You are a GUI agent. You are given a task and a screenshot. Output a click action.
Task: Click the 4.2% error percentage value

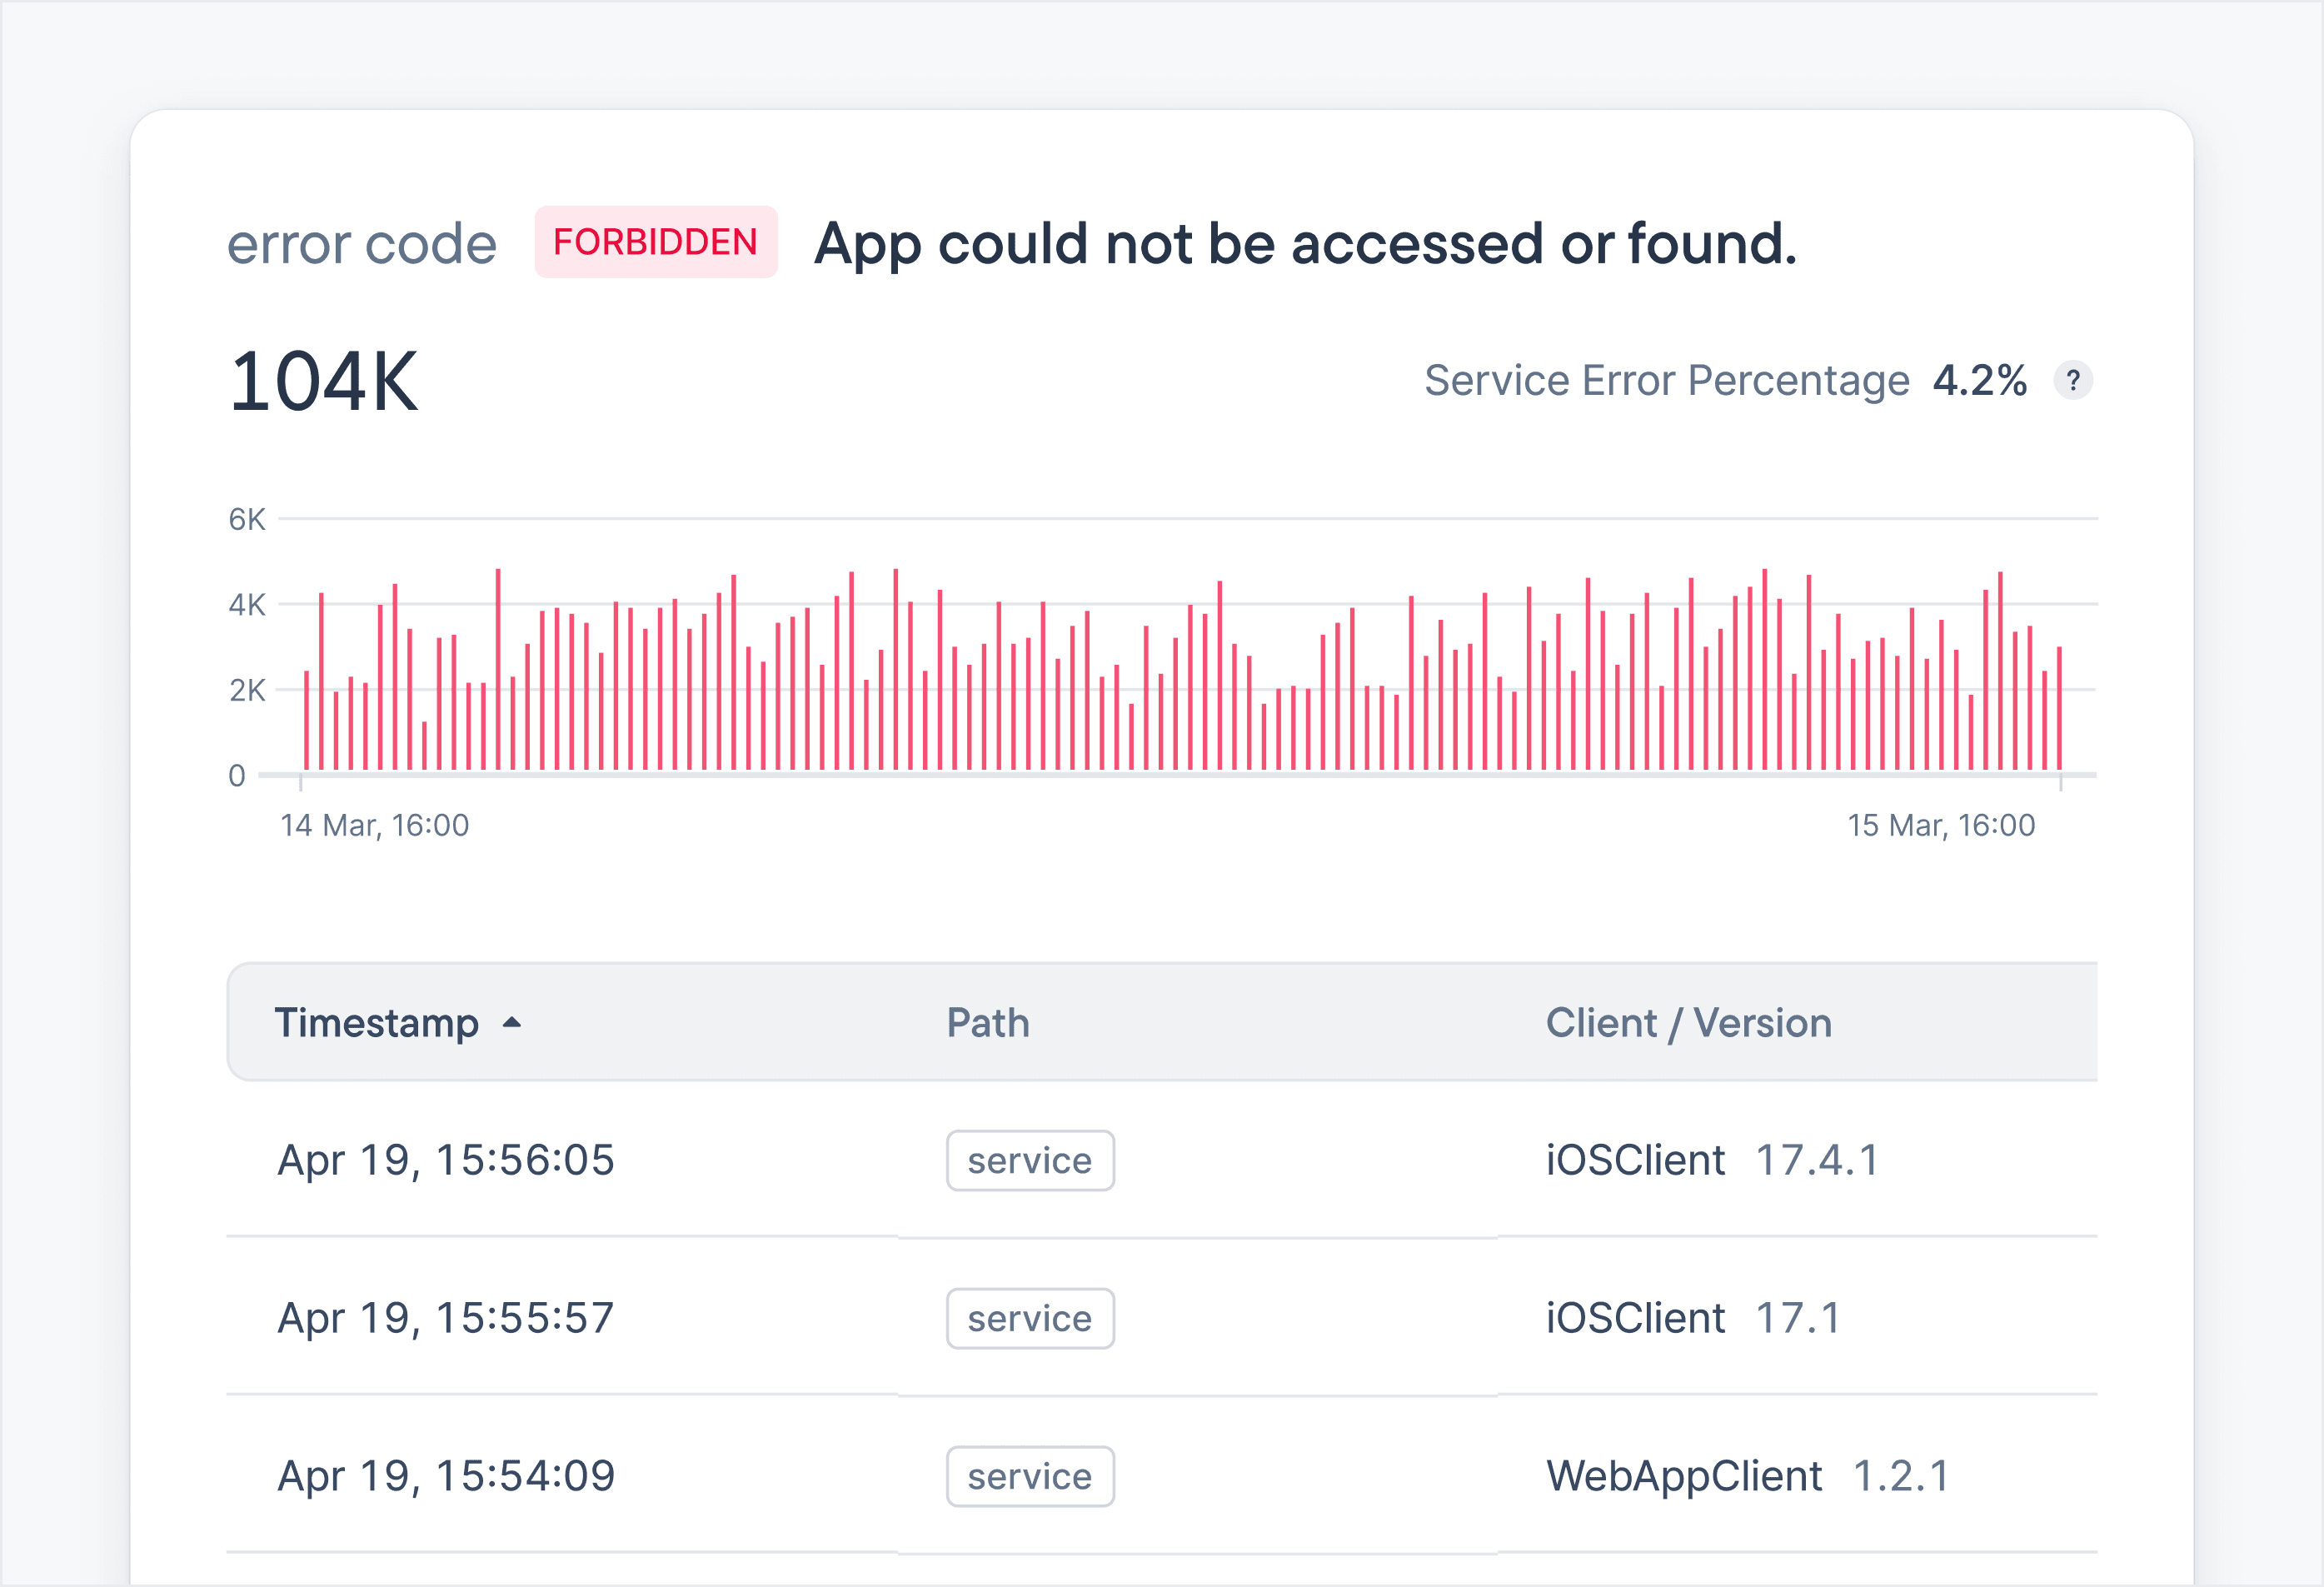coord(1979,380)
